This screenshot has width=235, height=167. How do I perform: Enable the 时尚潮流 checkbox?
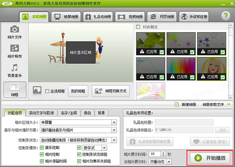[138, 27]
